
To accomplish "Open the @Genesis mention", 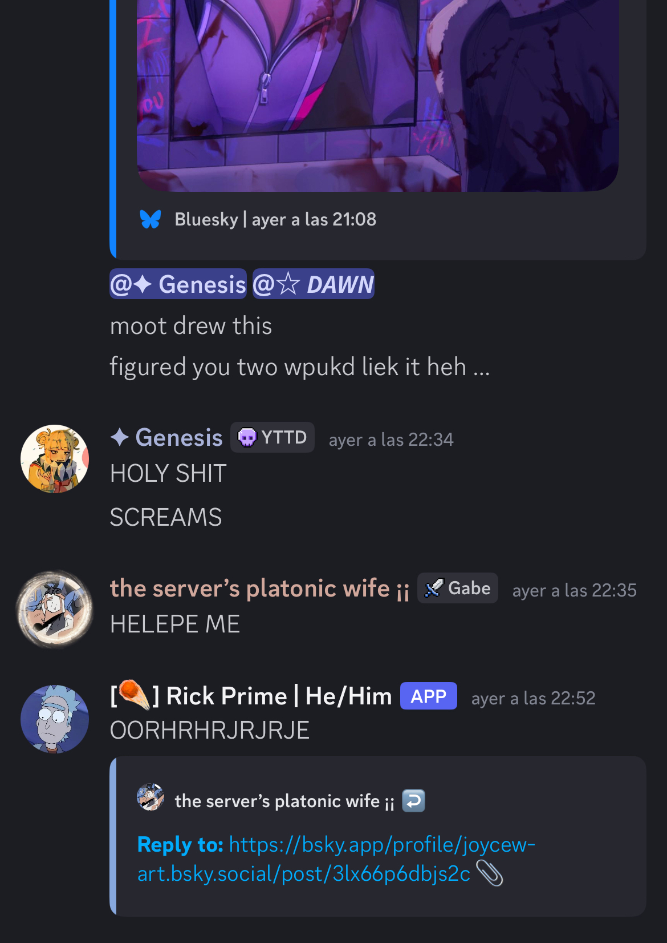I will click(178, 284).
